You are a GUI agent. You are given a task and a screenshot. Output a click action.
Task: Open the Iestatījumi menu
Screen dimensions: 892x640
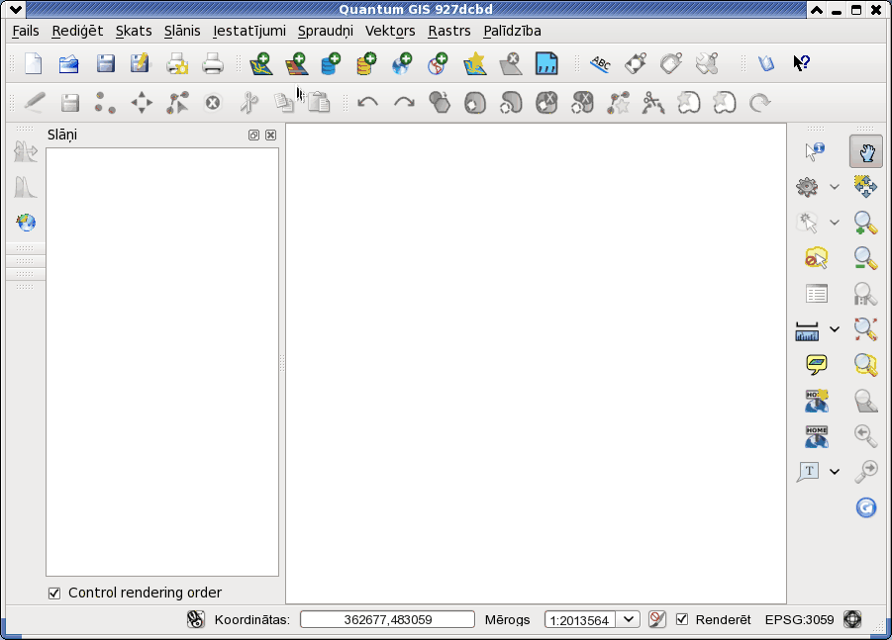pos(249,31)
